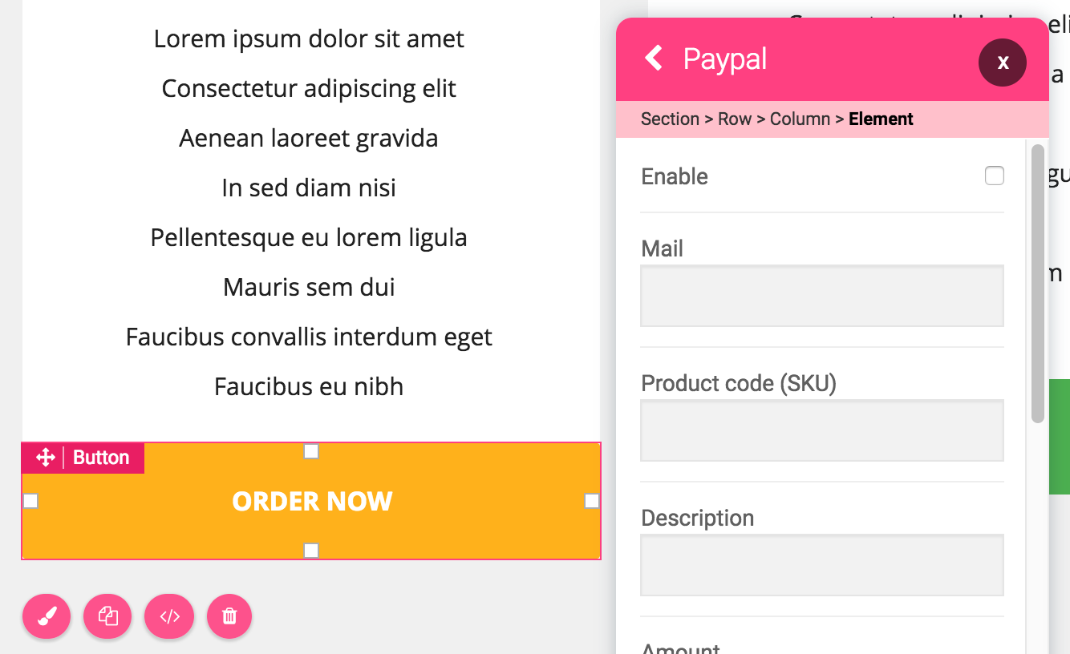The image size is (1070, 654).
Task: Click the bottom resize handle of button
Action: click(x=311, y=551)
